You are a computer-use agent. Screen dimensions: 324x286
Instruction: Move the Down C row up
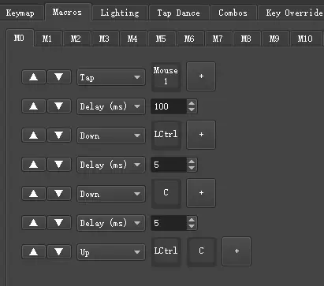click(34, 194)
